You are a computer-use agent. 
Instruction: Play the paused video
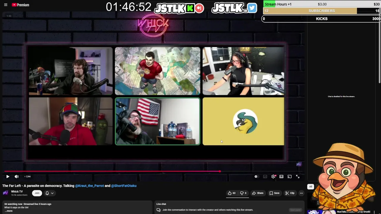(x=8, y=177)
